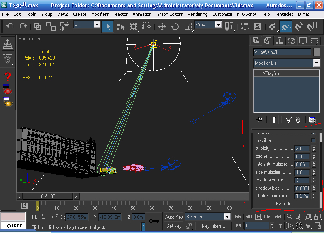This screenshot has width=324, height=233.
Task: Open the Customize menu
Action: 222,14
